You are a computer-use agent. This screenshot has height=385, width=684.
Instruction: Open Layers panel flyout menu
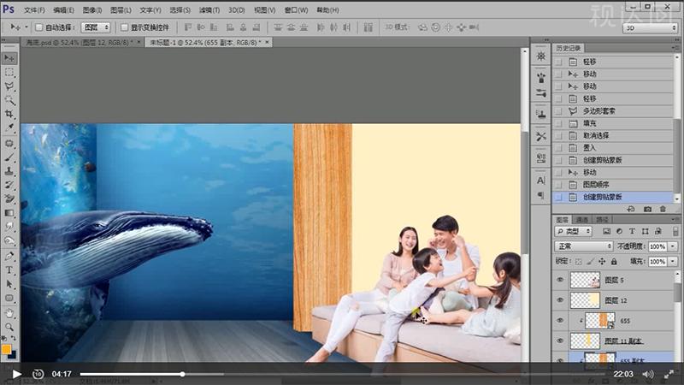pyautogui.click(x=677, y=219)
